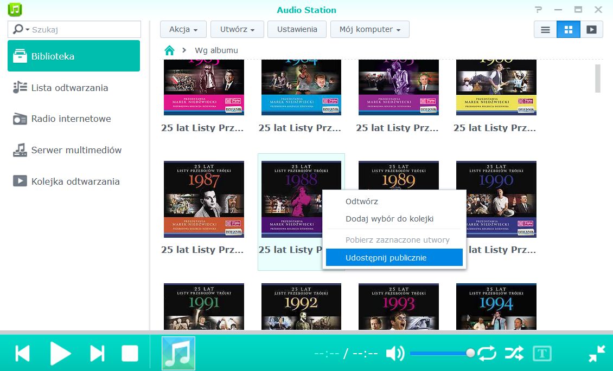
Task: Toggle repeat mode
Action: [487, 354]
